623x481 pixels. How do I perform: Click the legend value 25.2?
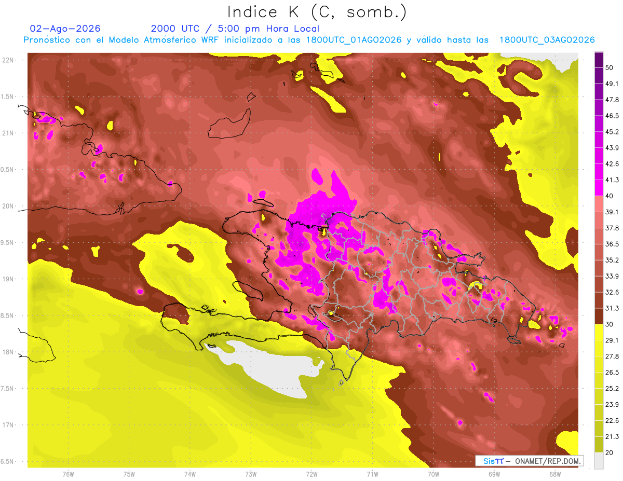(x=612, y=389)
